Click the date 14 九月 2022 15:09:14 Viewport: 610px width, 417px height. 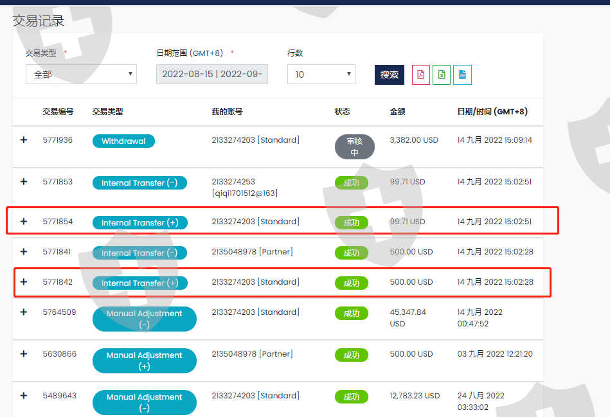click(494, 140)
